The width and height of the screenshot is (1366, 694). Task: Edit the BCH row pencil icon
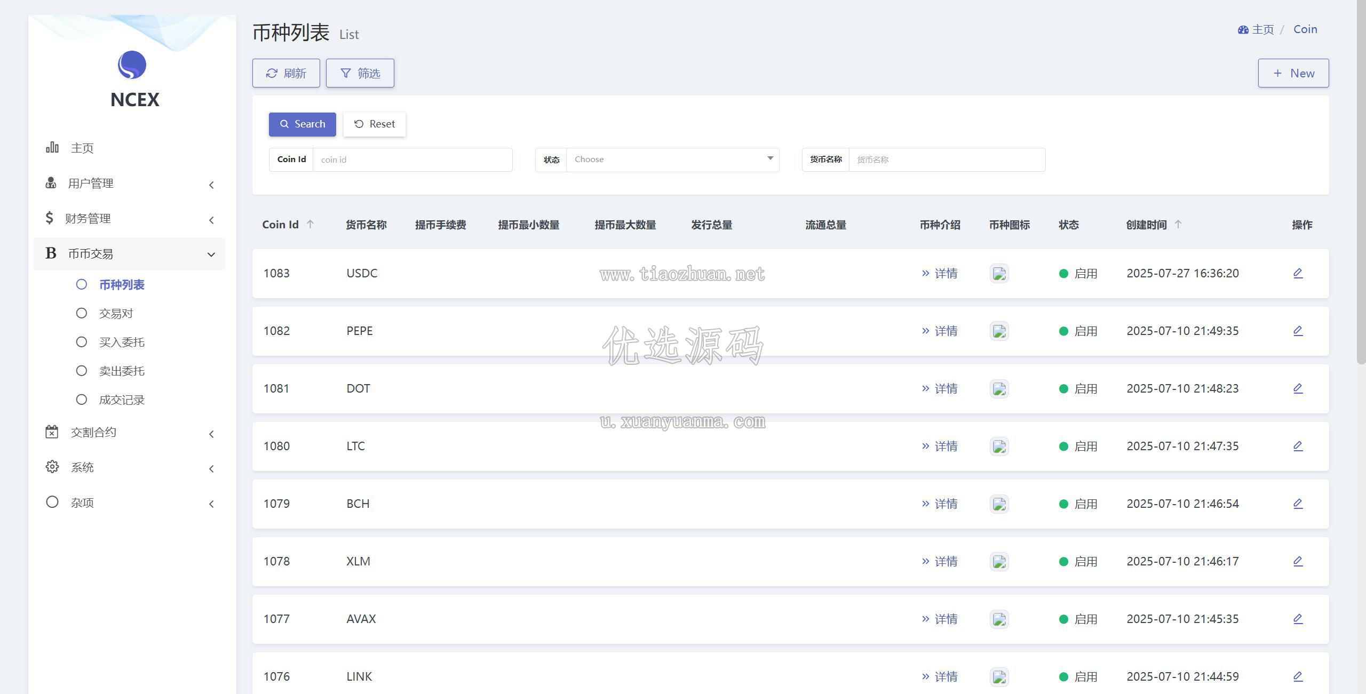[1298, 504]
